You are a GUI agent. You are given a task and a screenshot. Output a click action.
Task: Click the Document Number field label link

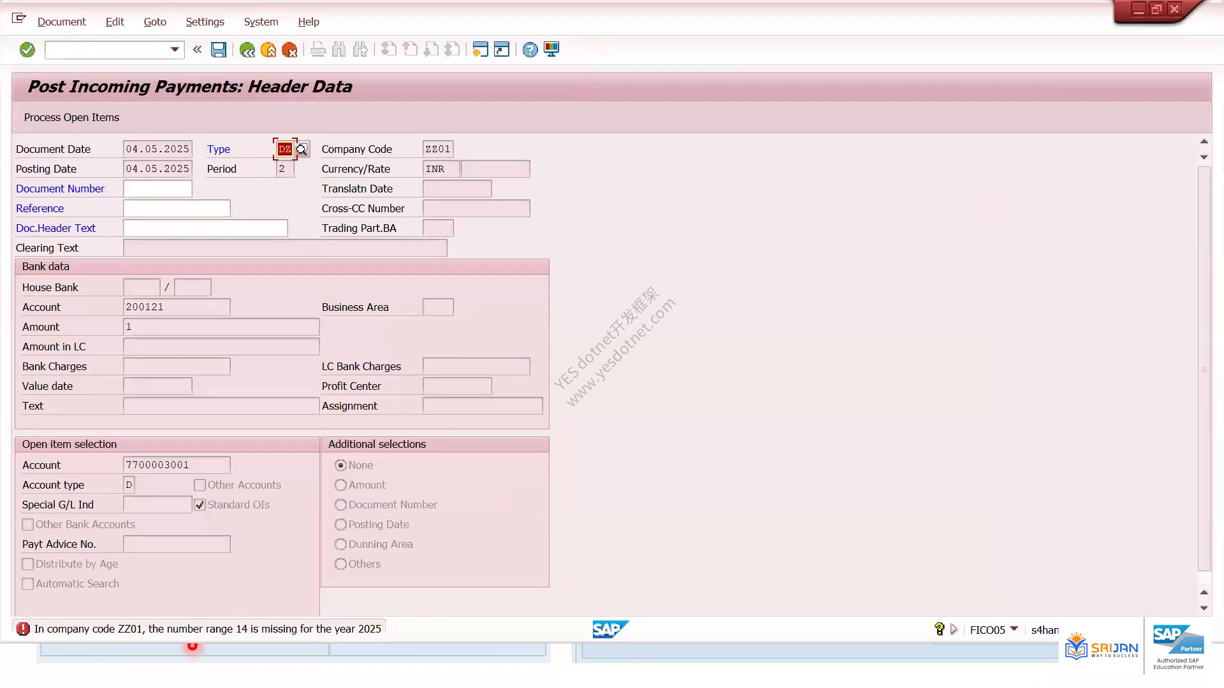60,189
